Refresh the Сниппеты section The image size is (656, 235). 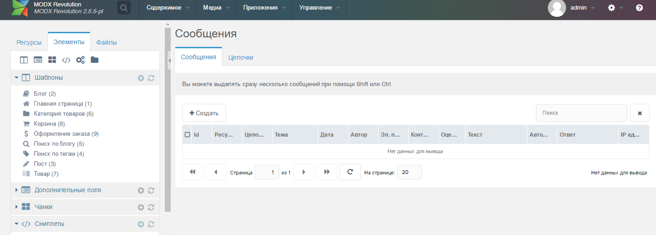(151, 224)
